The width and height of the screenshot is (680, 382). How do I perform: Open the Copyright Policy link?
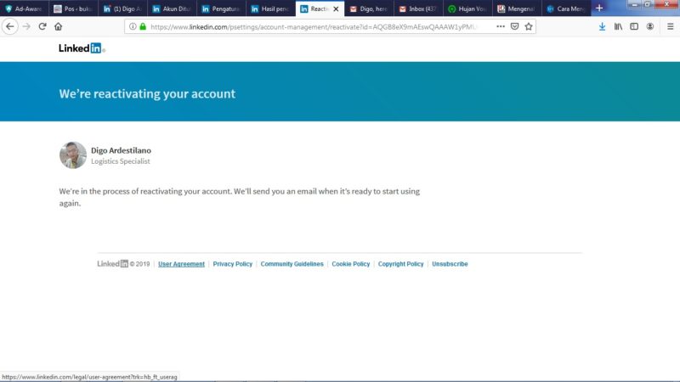(x=400, y=264)
